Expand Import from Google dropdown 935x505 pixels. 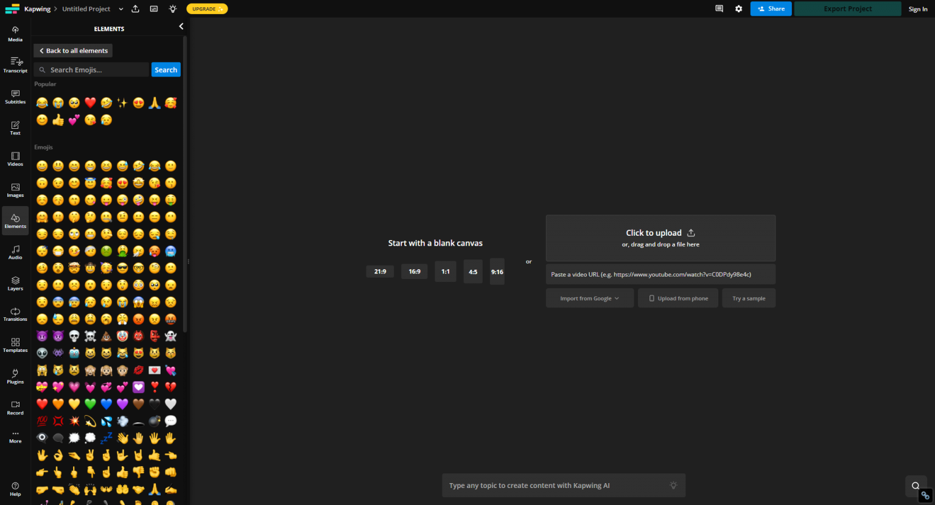[589, 298]
